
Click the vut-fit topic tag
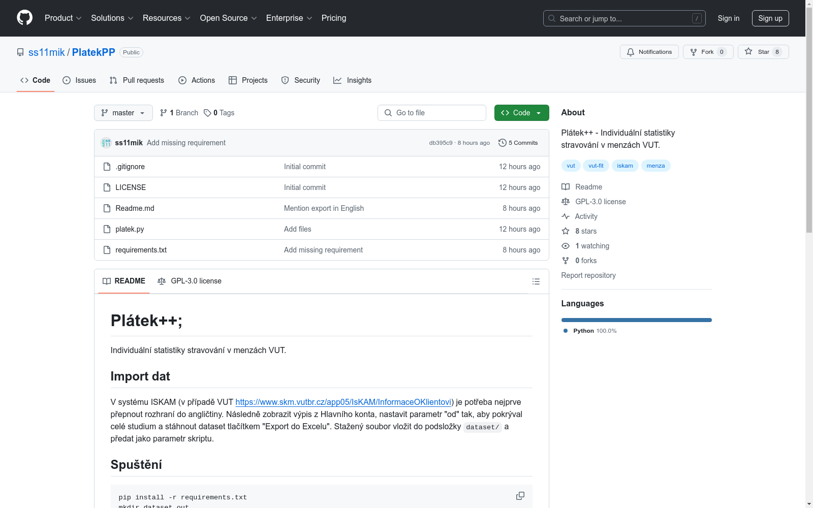(596, 166)
